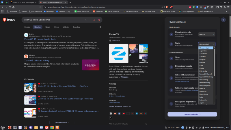This screenshot has width=231, height=130.
Task: Click the AI answer sparkle icon in search box
Action: 99,20
